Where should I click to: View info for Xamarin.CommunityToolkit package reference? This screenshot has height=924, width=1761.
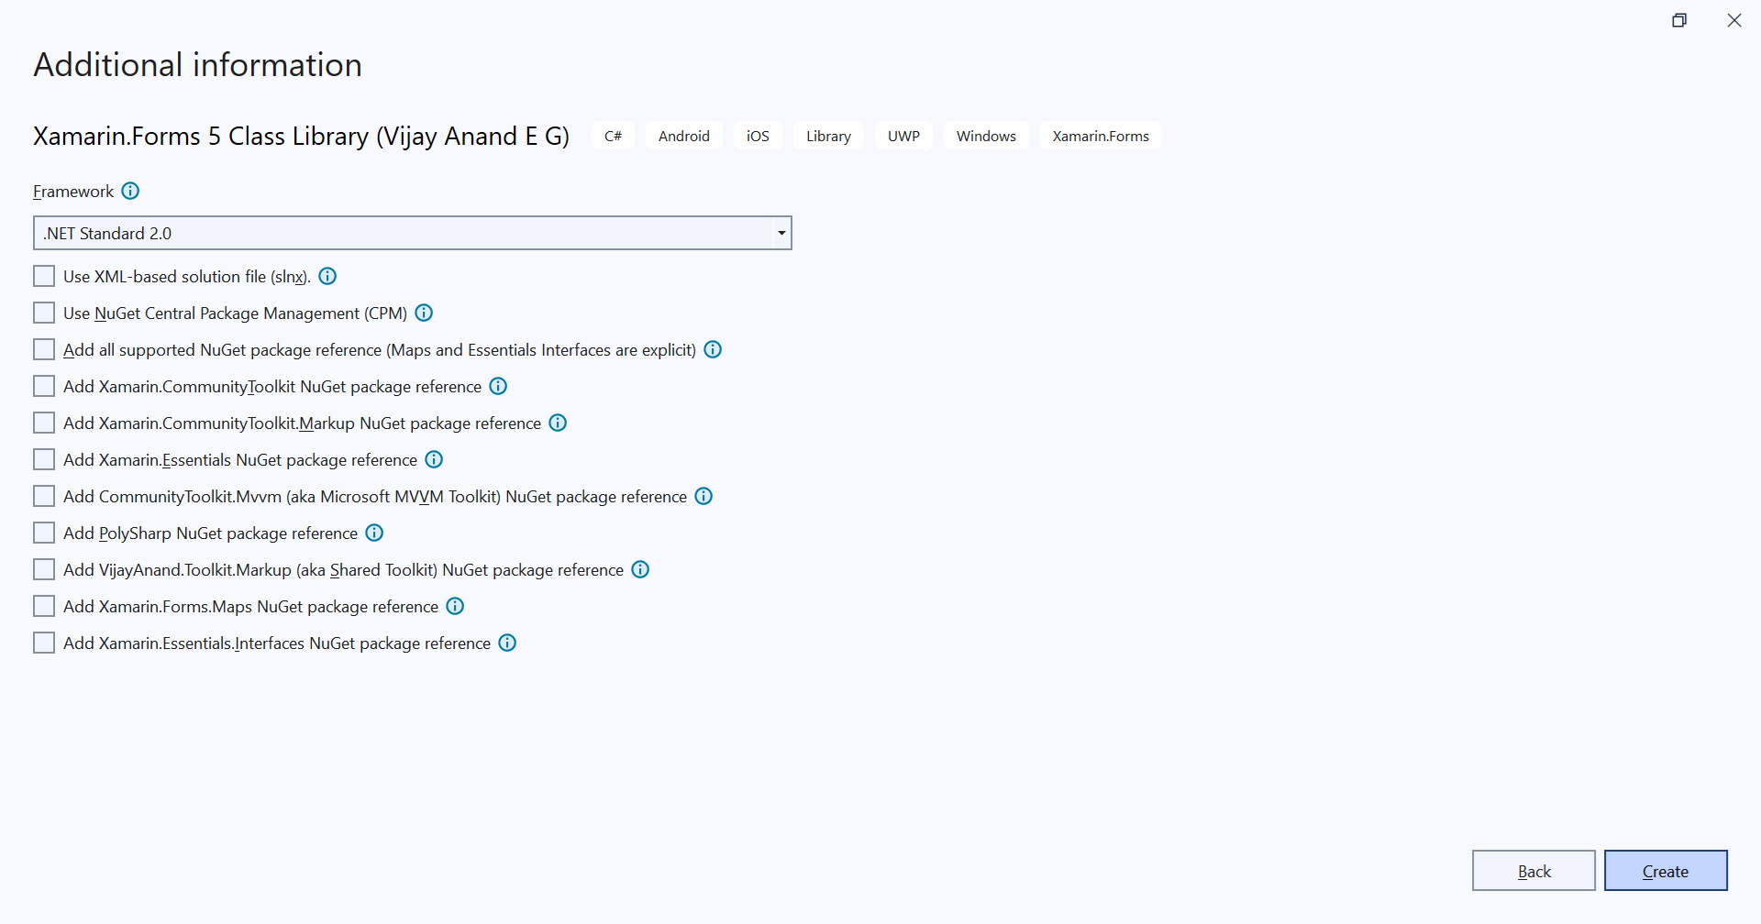(498, 386)
